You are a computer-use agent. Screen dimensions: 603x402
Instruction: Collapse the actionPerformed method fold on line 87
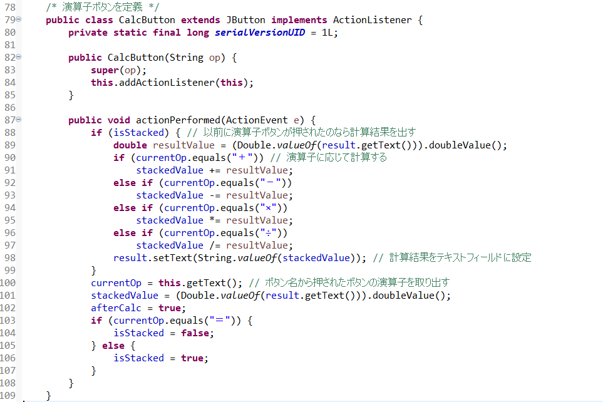click(19, 120)
